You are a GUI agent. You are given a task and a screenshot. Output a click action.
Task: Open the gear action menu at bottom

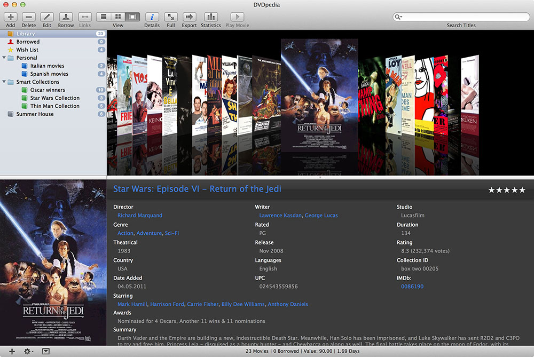tap(28, 351)
